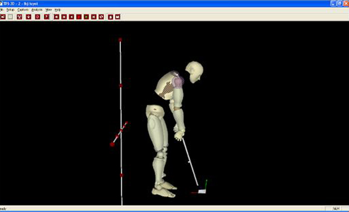The height and width of the screenshot is (212, 349).
Task: Click the red circle toolbar icon
Action: tap(37, 17)
